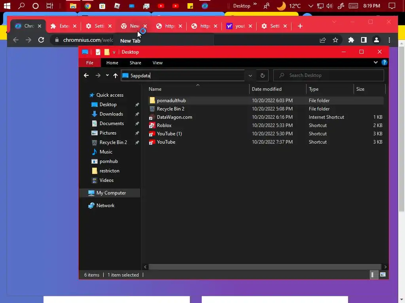Open the Windows Start menu
Screen dimensions: 405x303
coord(7,6)
